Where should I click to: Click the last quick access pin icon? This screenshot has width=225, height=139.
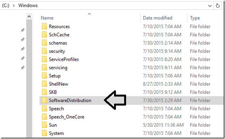tap(23, 68)
